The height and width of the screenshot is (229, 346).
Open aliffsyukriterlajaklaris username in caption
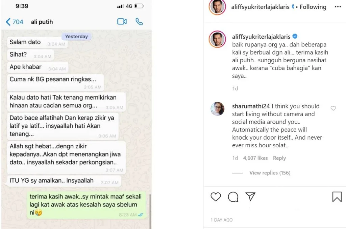click(261, 37)
